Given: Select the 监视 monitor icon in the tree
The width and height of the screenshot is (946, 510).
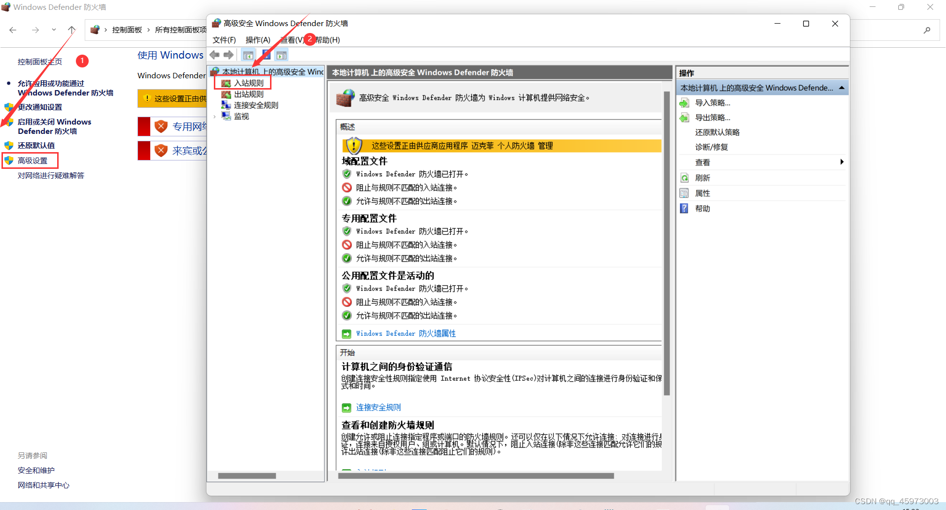Looking at the screenshot, I should (x=226, y=116).
